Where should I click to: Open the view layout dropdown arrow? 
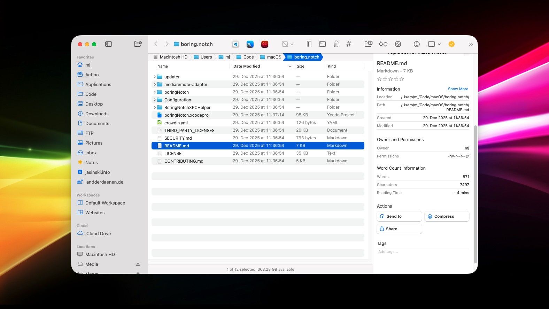tap(439, 44)
